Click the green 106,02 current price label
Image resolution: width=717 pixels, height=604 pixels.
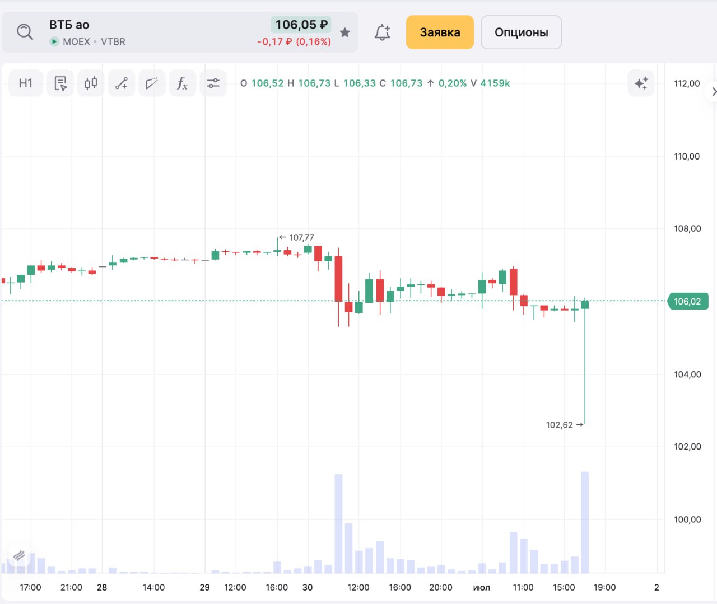(x=688, y=301)
